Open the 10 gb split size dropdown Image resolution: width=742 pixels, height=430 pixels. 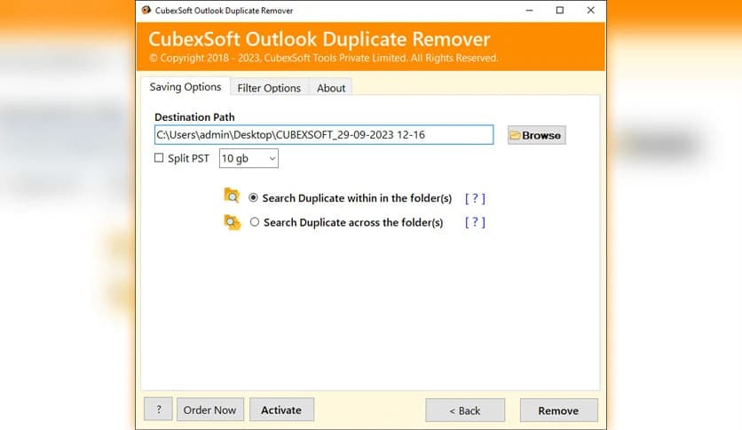pyautogui.click(x=249, y=158)
